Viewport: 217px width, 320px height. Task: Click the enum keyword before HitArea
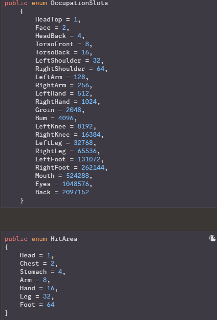pos(39,239)
